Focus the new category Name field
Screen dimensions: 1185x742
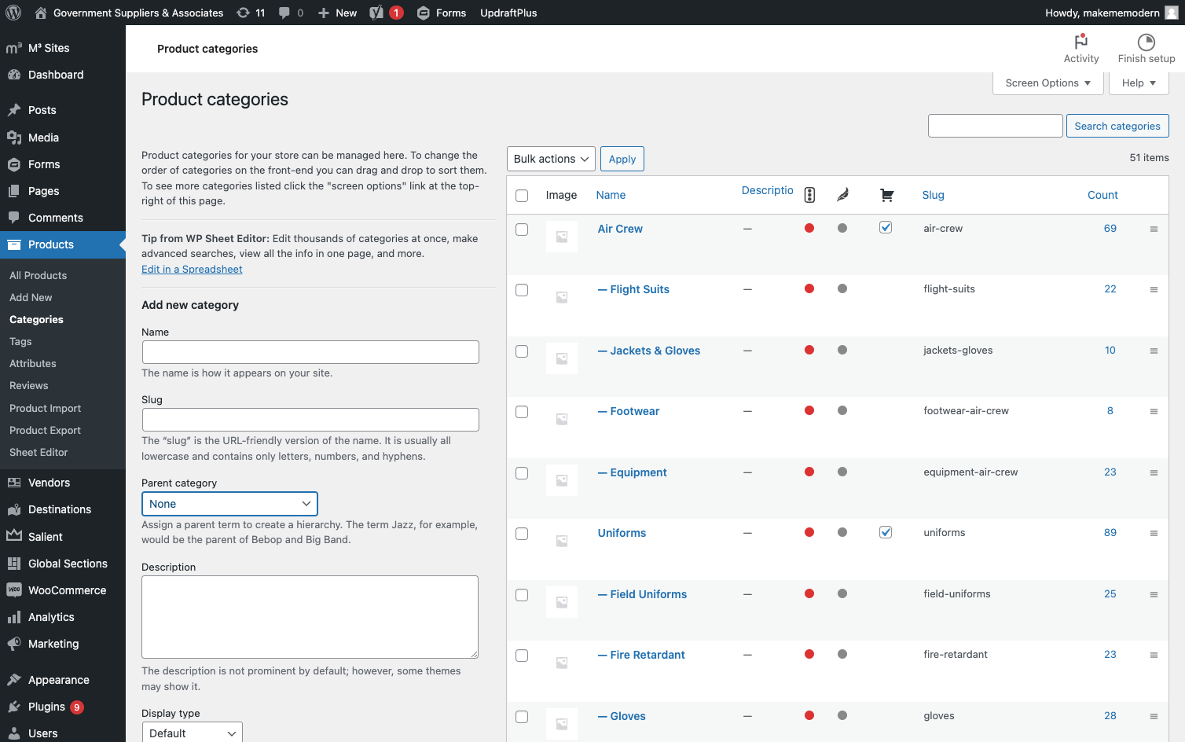point(310,352)
